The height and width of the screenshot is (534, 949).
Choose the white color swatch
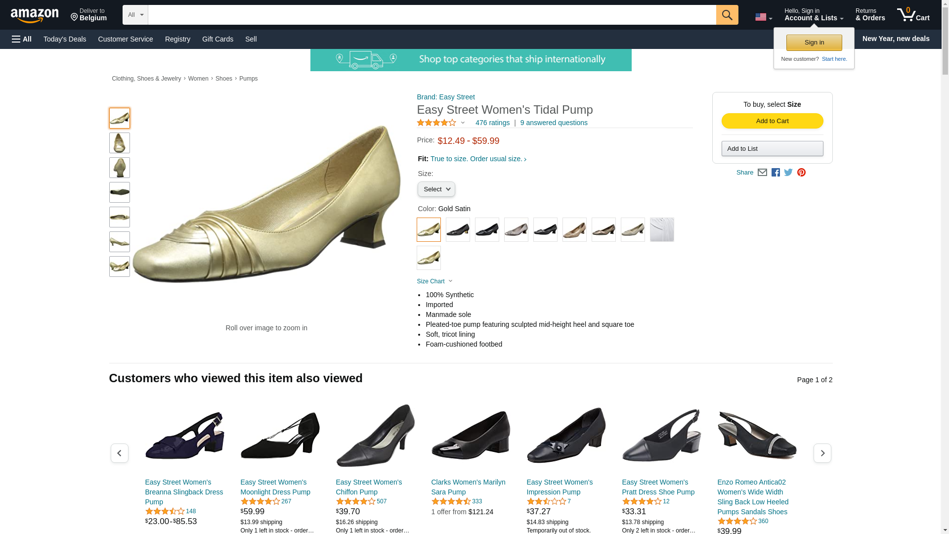pos(662,230)
